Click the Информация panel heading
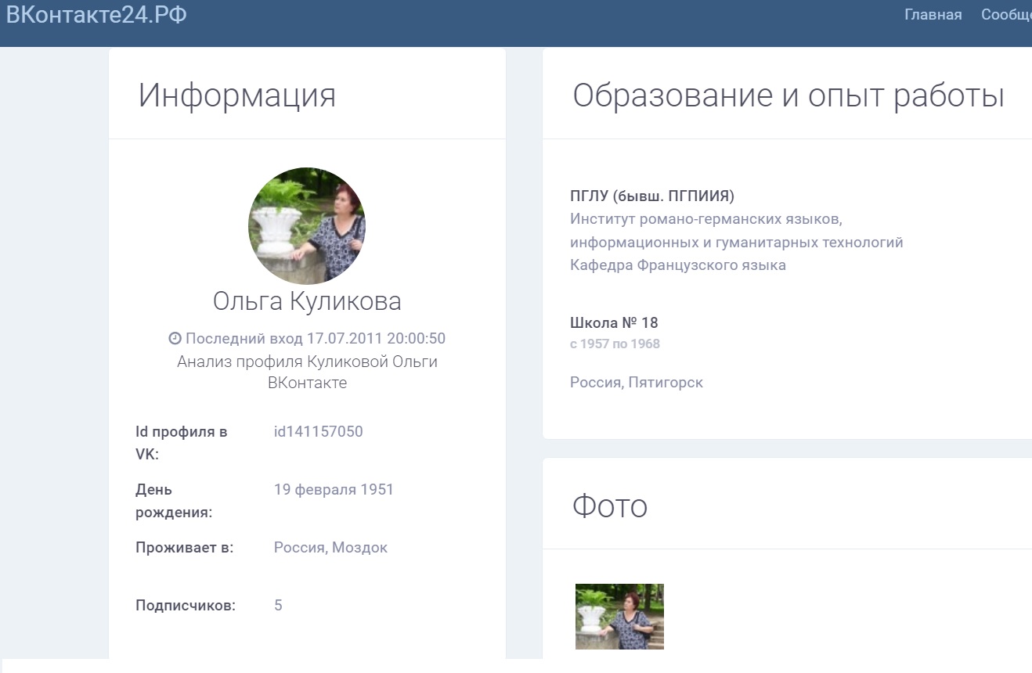The height and width of the screenshot is (673, 1032). (237, 95)
